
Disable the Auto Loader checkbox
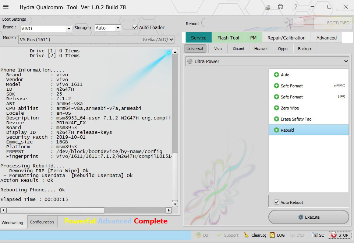tap(135, 28)
